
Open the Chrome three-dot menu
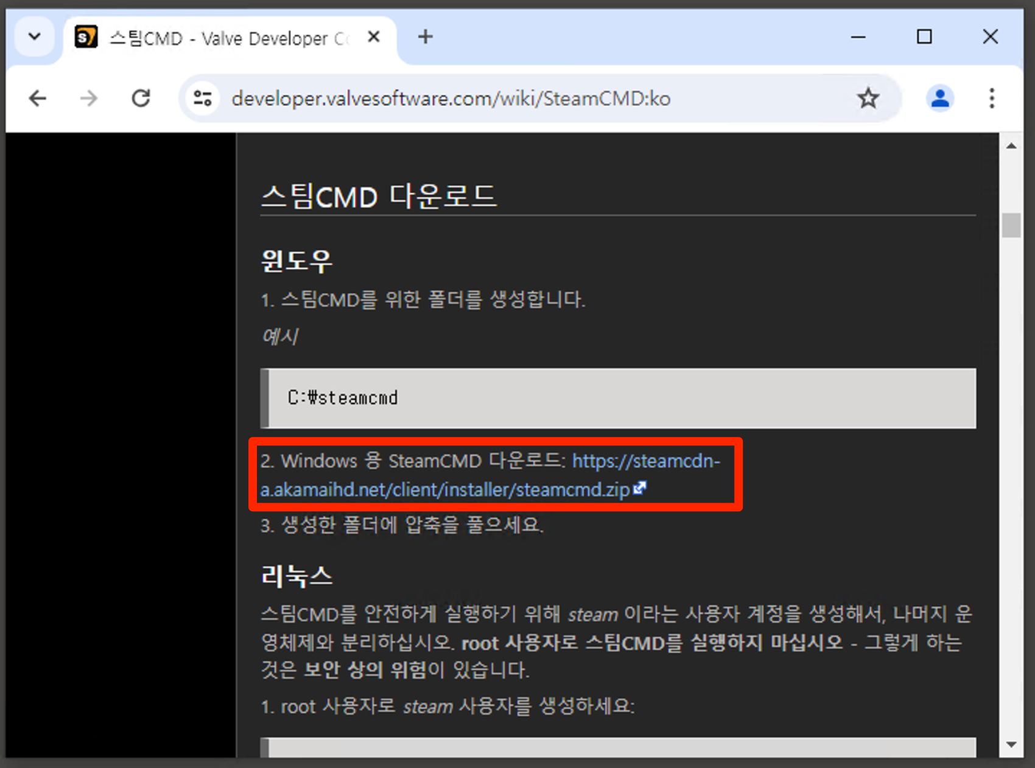tap(992, 98)
